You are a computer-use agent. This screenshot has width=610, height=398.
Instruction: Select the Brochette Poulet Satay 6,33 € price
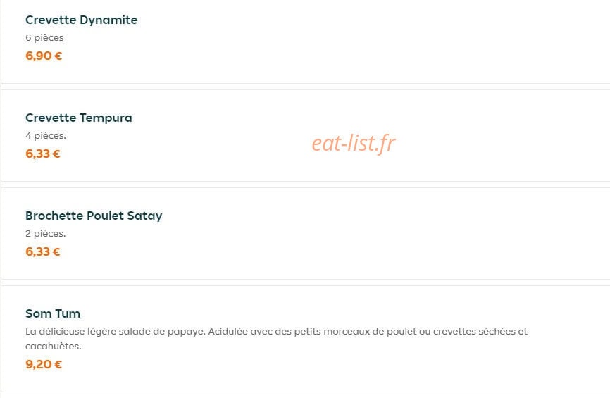click(x=43, y=251)
